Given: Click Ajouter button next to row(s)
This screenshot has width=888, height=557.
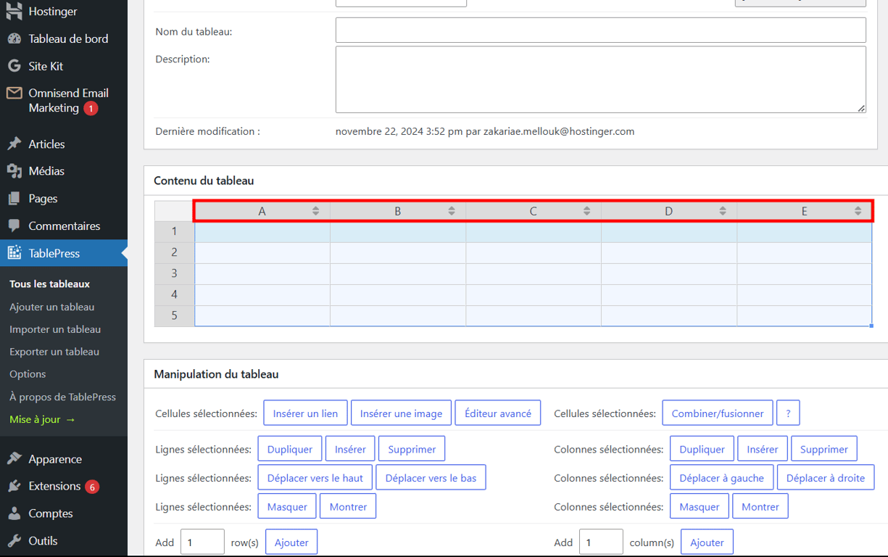Looking at the screenshot, I should [x=291, y=542].
